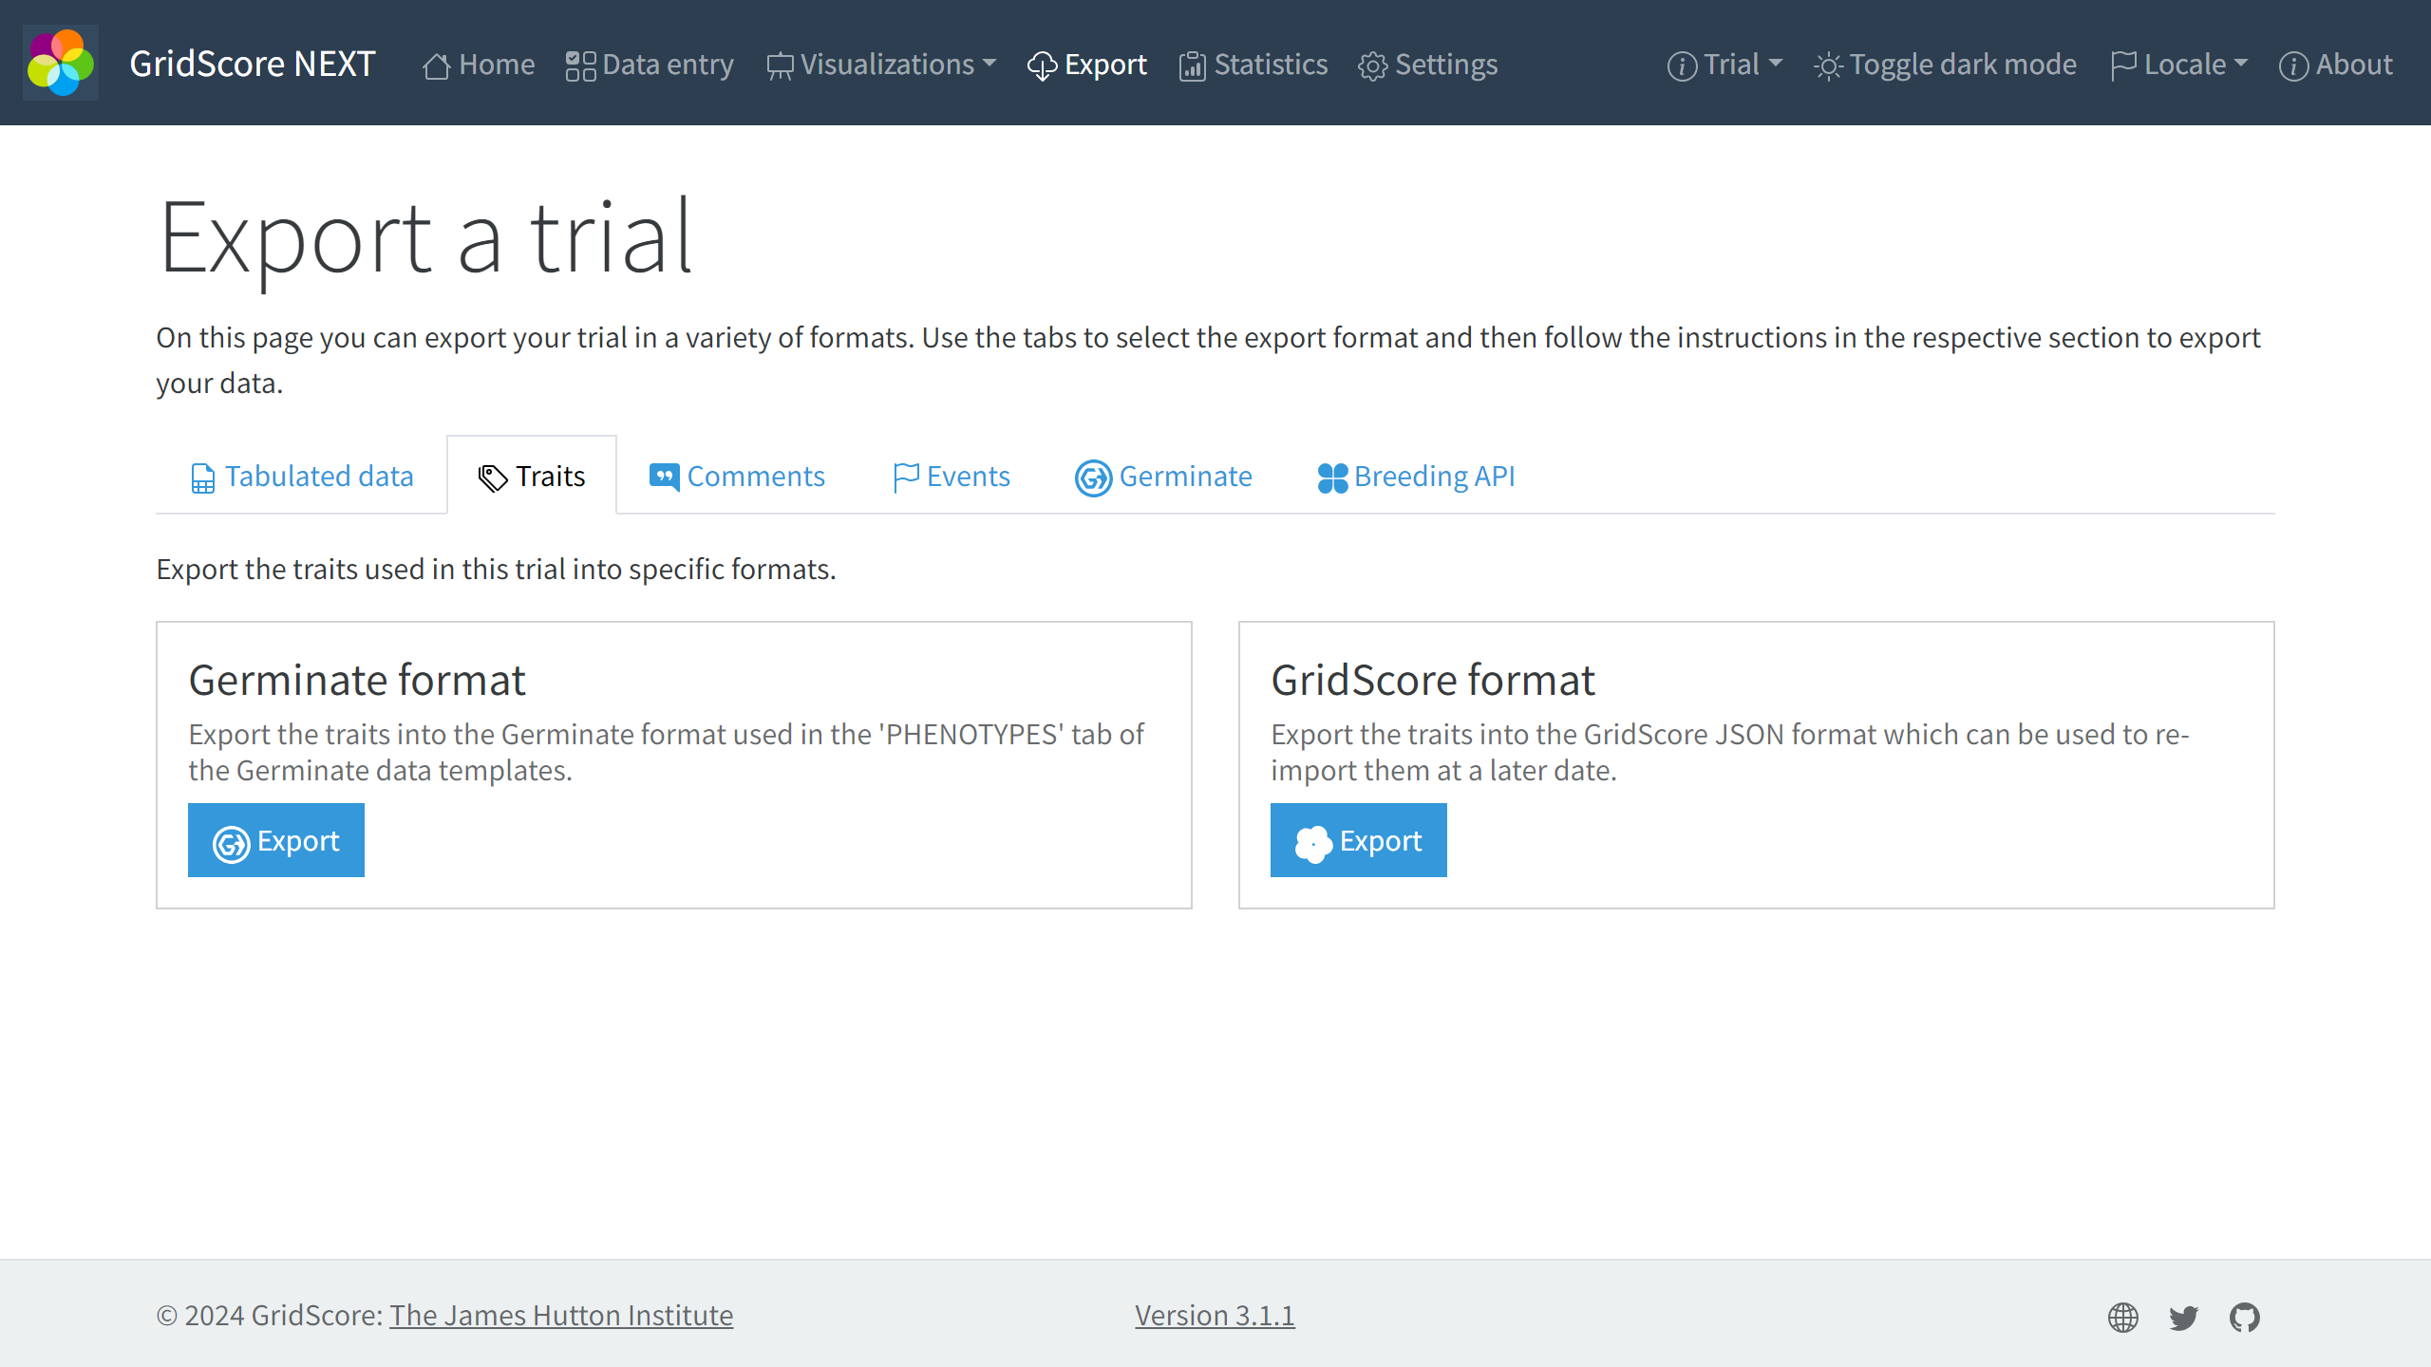Navigate to Data entry
The width and height of the screenshot is (2431, 1367).
pos(651,64)
